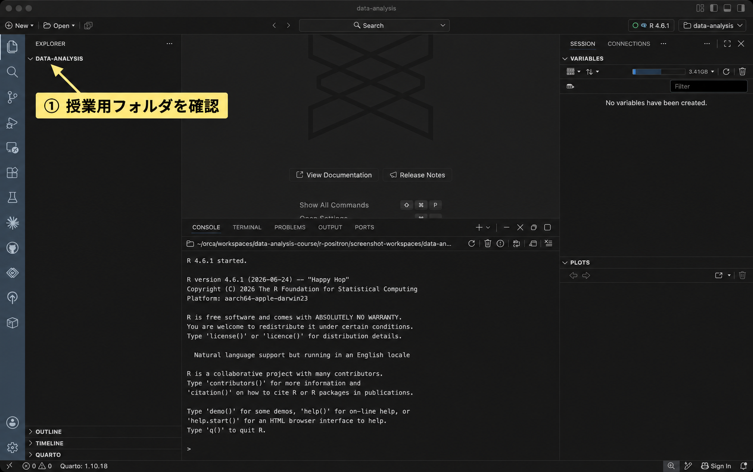Click Sign In in status bar

tap(716, 466)
